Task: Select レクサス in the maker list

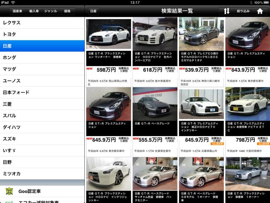Action: [42, 22]
